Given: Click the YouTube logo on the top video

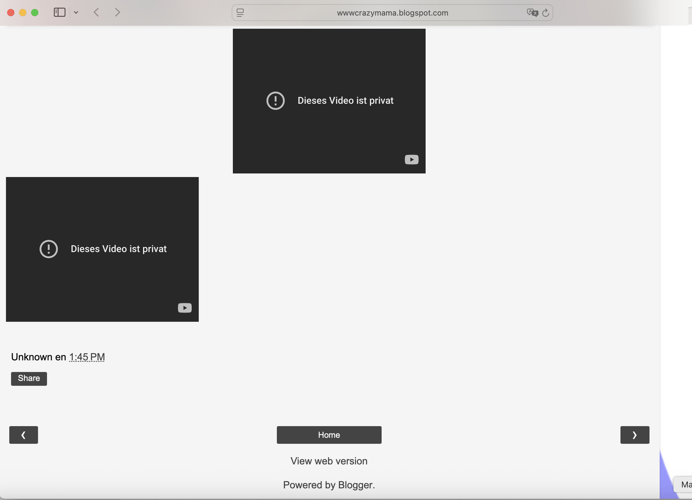Looking at the screenshot, I should 411,159.
